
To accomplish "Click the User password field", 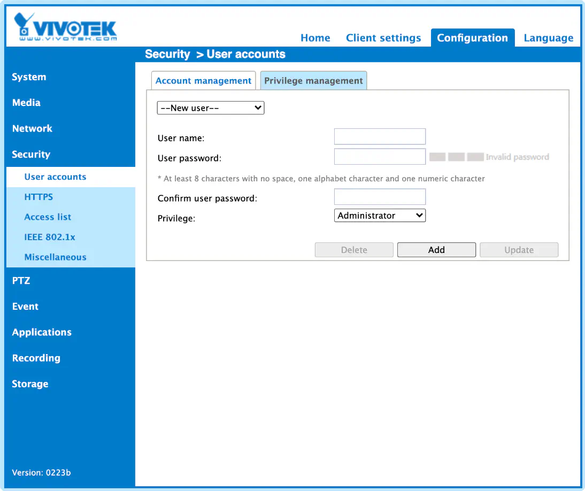I will coord(380,157).
